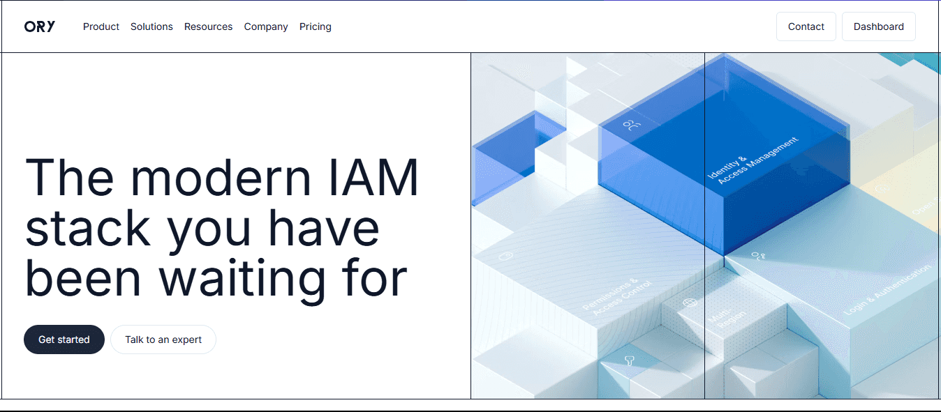
Task: Select the Login & Authentication block text
Action: coord(887,289)
